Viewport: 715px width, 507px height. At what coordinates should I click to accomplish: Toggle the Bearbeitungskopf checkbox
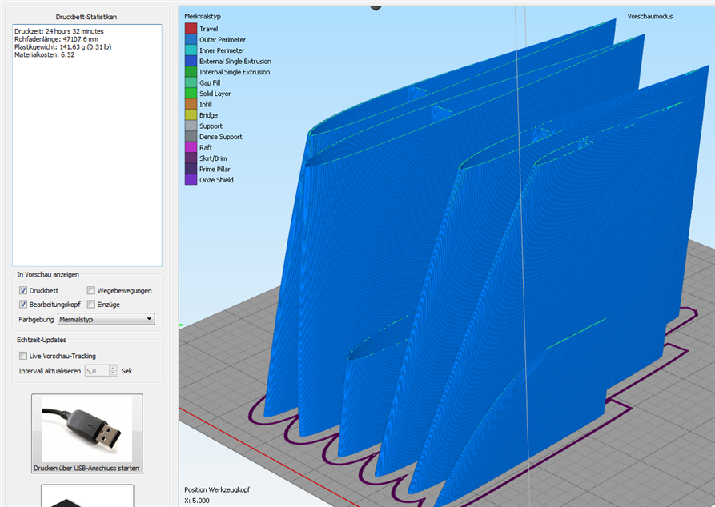23,305
